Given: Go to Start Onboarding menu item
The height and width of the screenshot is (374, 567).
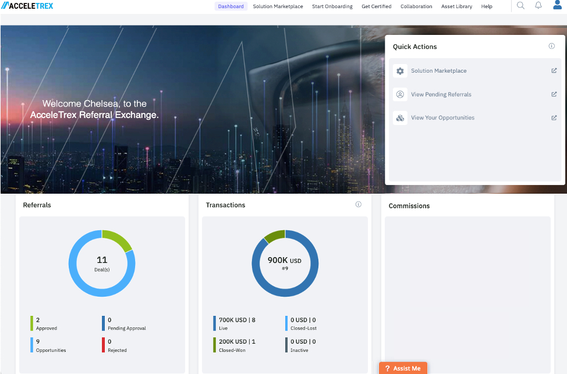Looking at the screenshot, I should point(332,6).
